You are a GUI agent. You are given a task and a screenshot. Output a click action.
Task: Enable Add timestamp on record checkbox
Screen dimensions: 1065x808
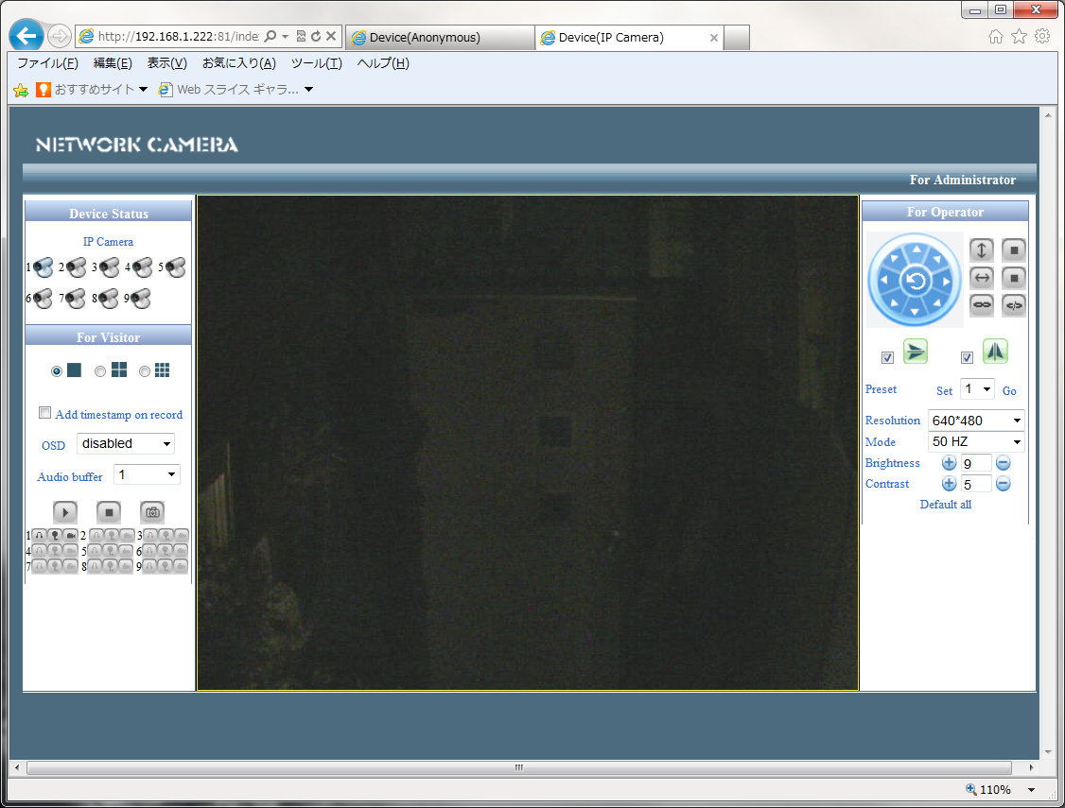click(44, 413)
